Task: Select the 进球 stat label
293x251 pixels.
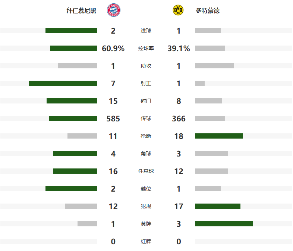Action: tap(146, 31)
